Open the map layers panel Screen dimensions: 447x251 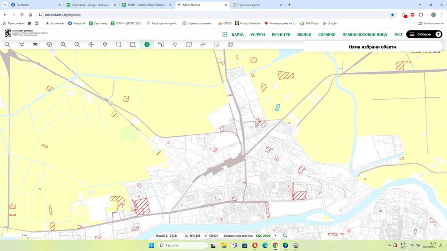[x=49, y=45]
